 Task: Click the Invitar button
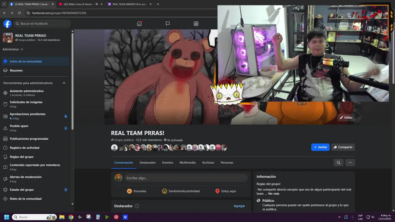320,147
